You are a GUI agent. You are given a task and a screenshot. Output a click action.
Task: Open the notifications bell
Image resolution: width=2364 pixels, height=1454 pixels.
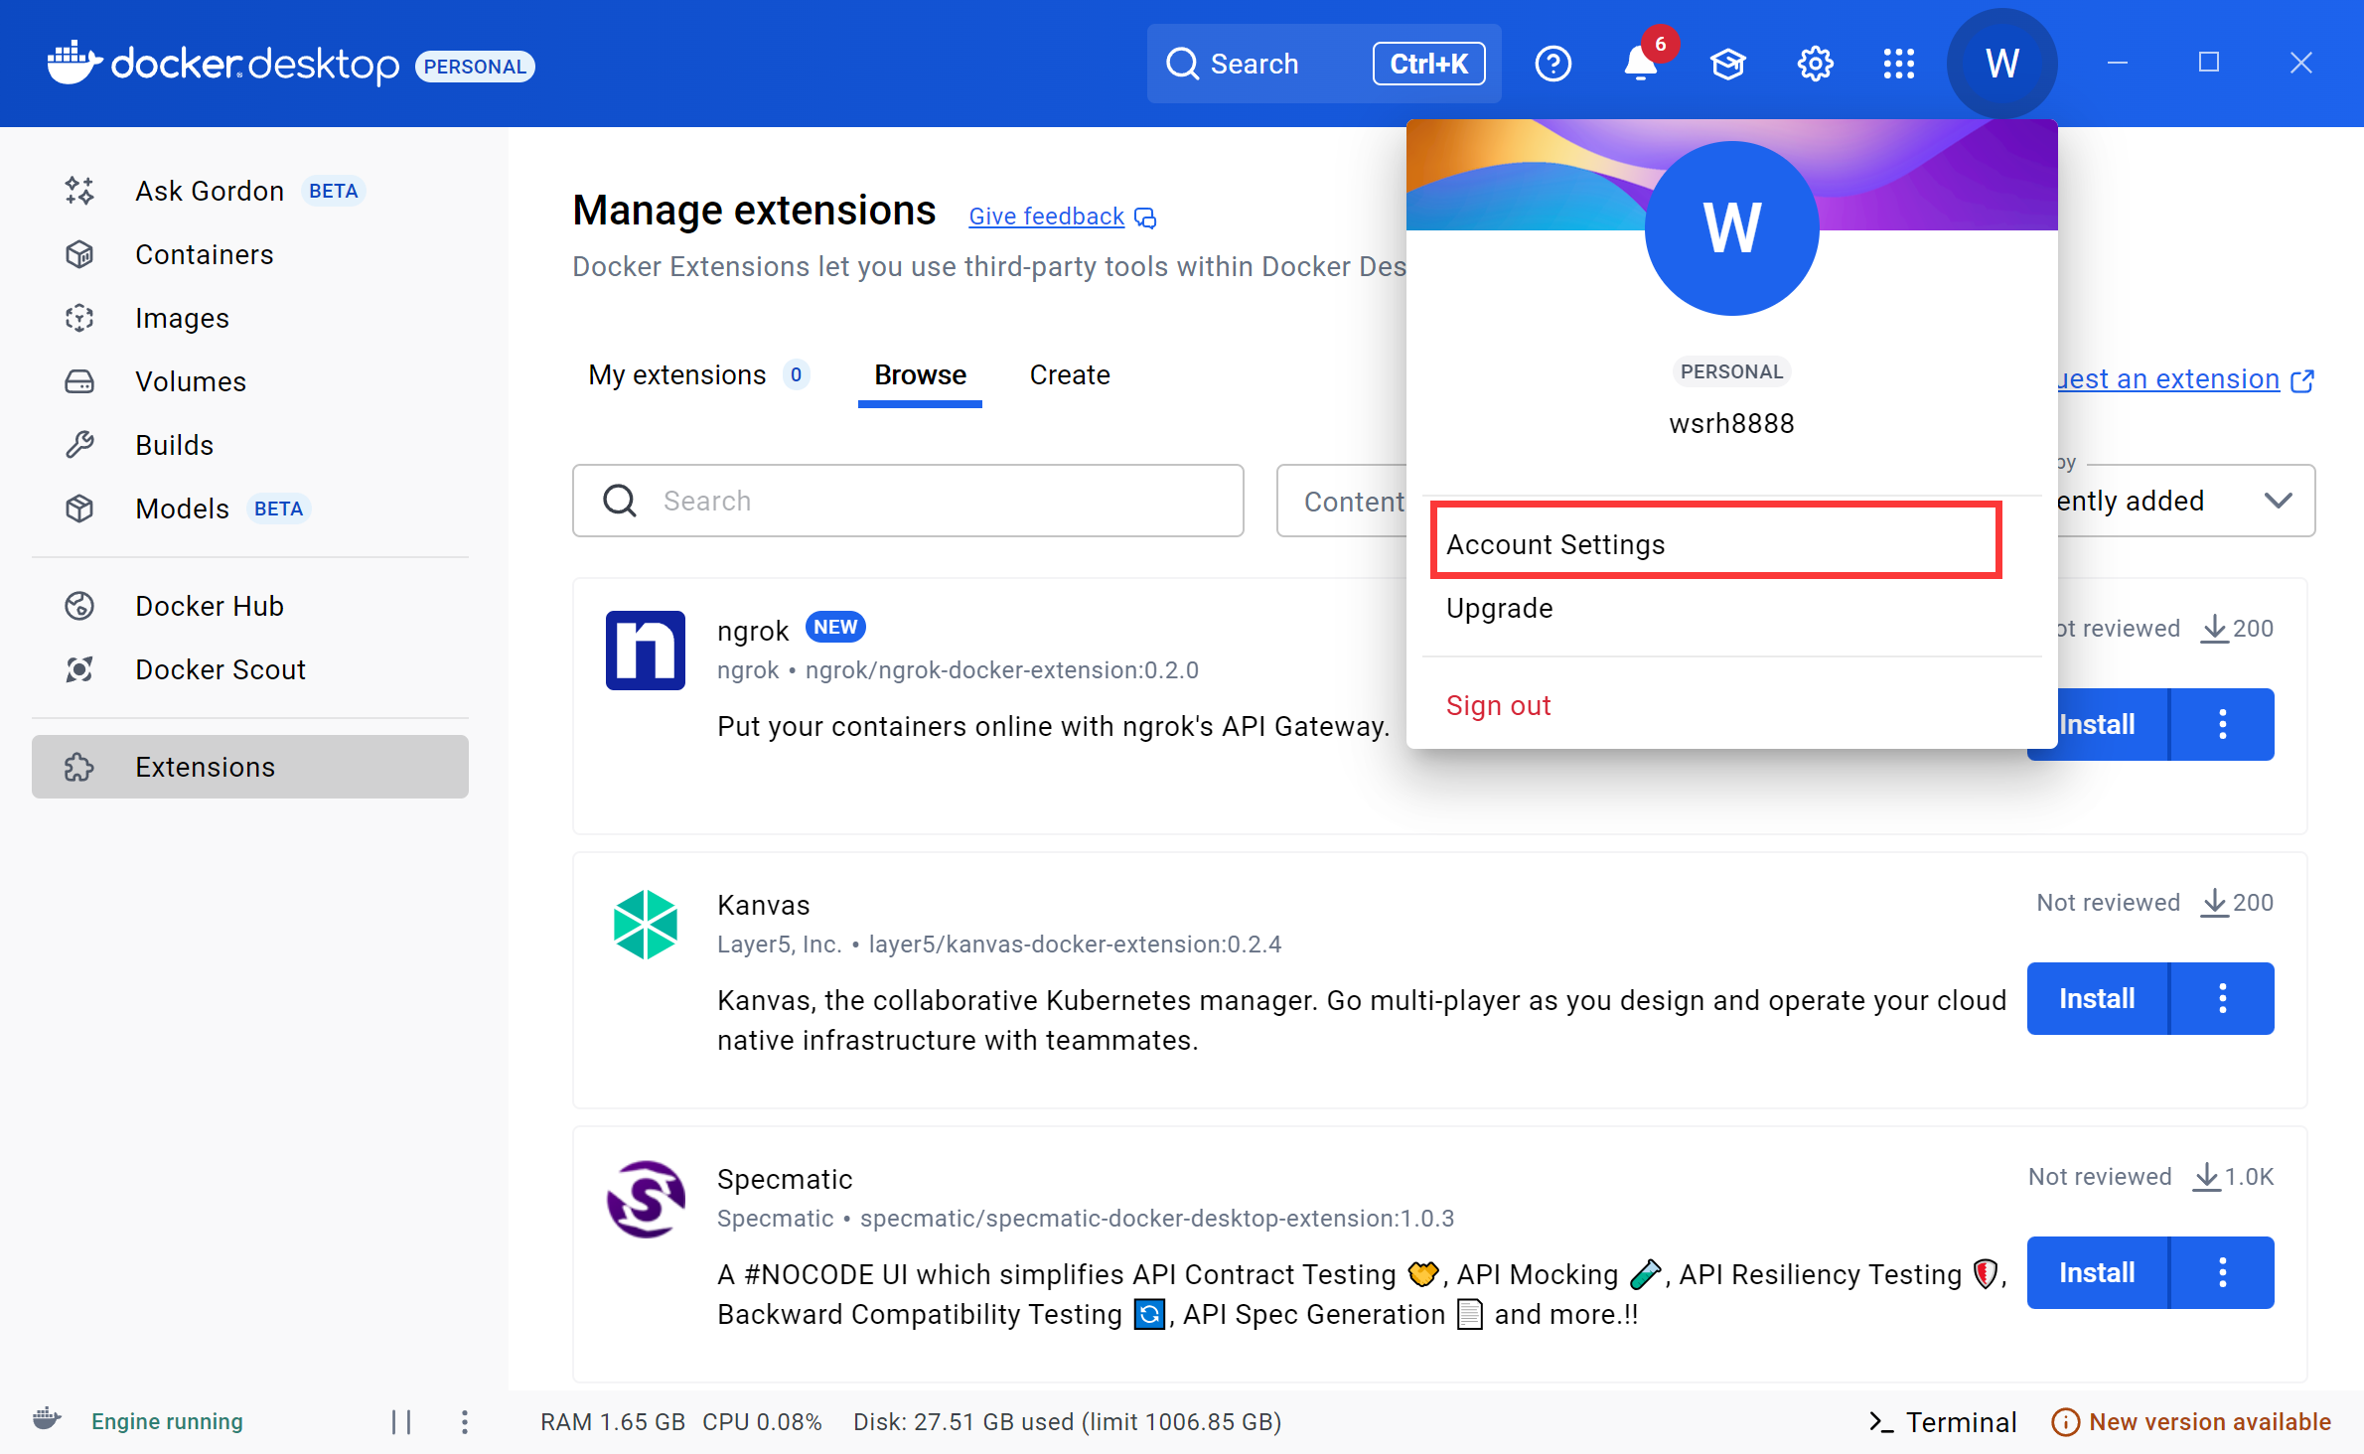click(1639, 63)
